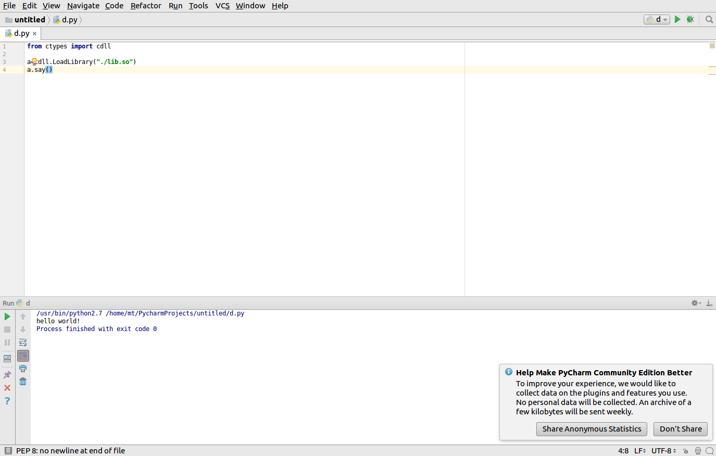Clear console output with the trash icon
This screenshot has width=716, height=456.
tap(23, 382)
